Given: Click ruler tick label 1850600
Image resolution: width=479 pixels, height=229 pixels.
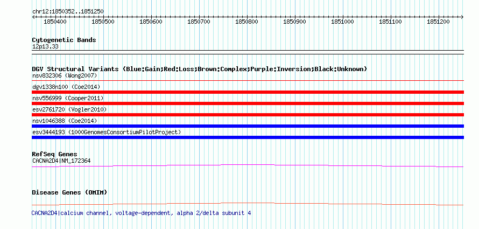Looking at the screenshot, I should pyautogui.click(x=151, y=22).
